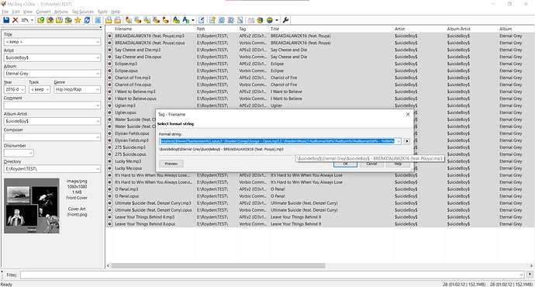Open dropdown arrow next to Actions (Quick) icon
535x287 pixels.
tap(193, 20)
